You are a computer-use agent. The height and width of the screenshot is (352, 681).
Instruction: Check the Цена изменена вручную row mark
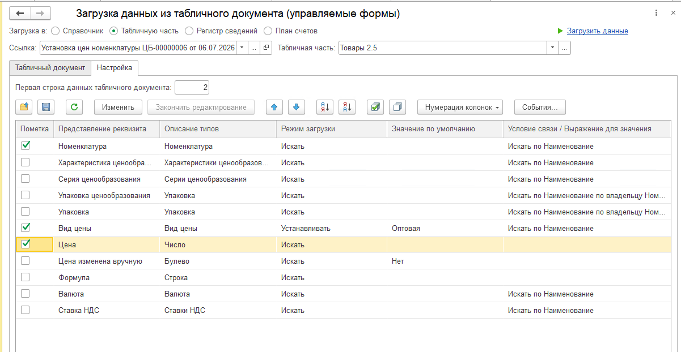[x=26, y=261]
